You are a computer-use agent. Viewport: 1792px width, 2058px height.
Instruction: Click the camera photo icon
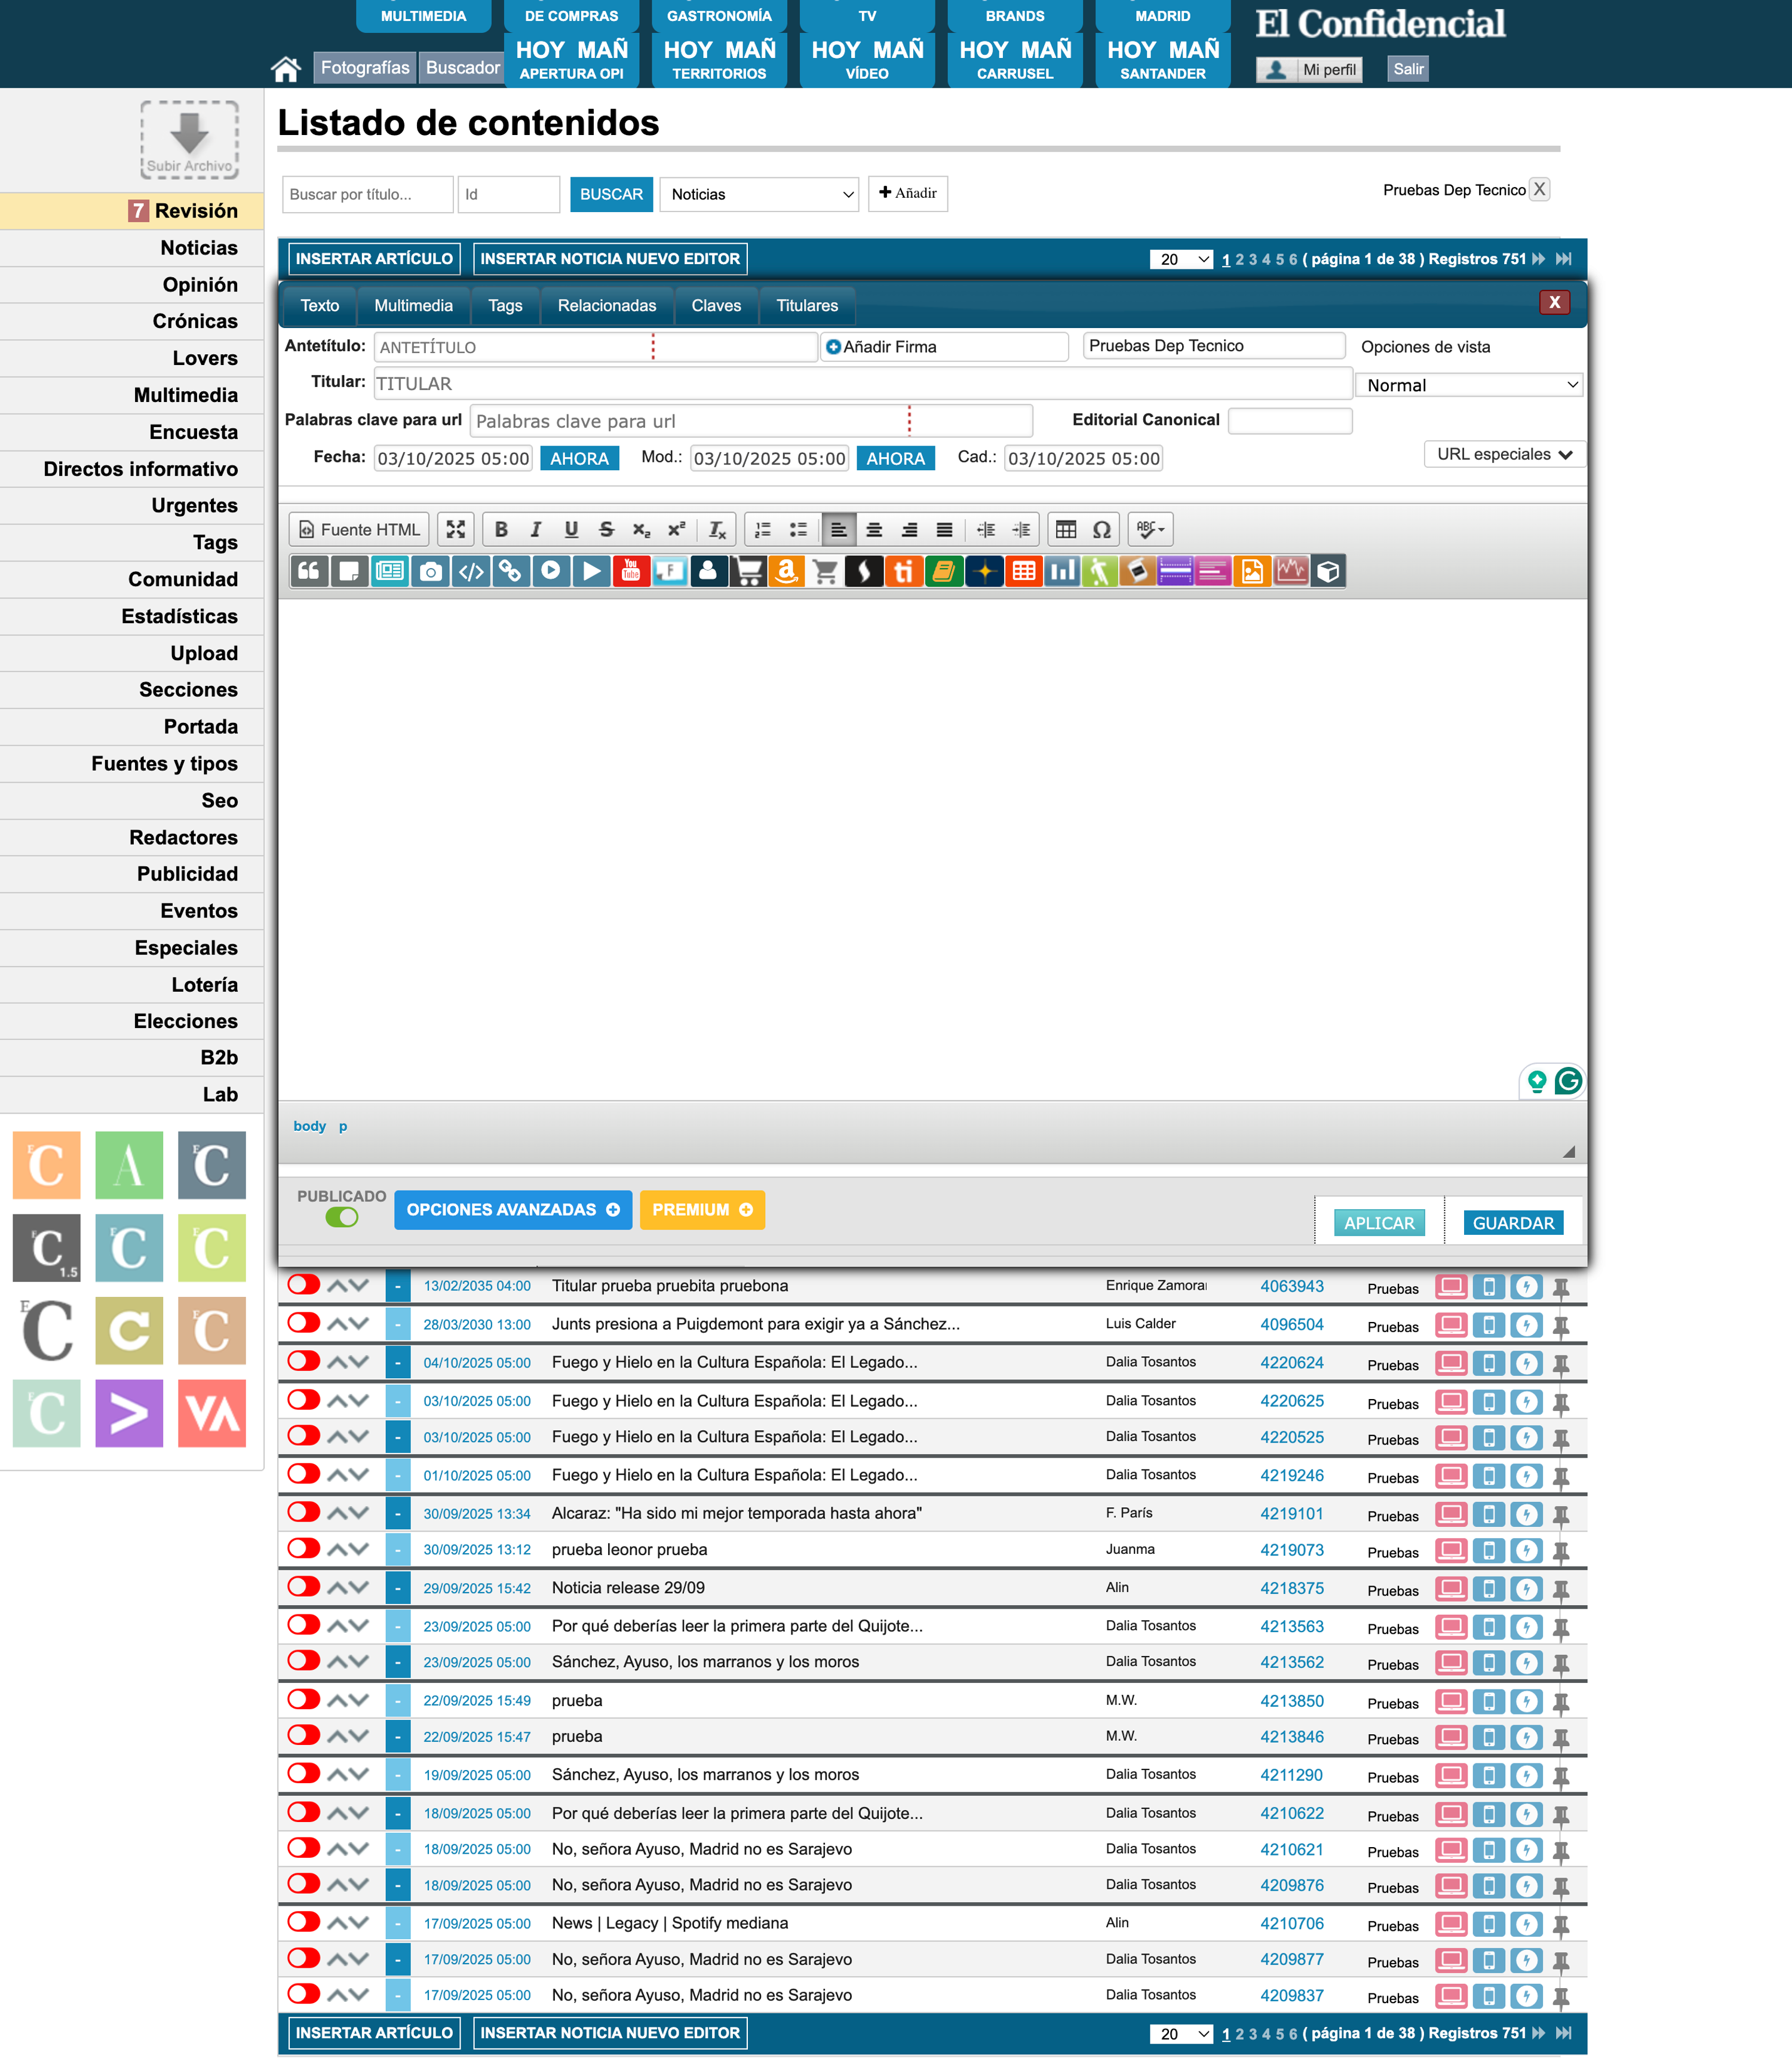coord(430,571)
